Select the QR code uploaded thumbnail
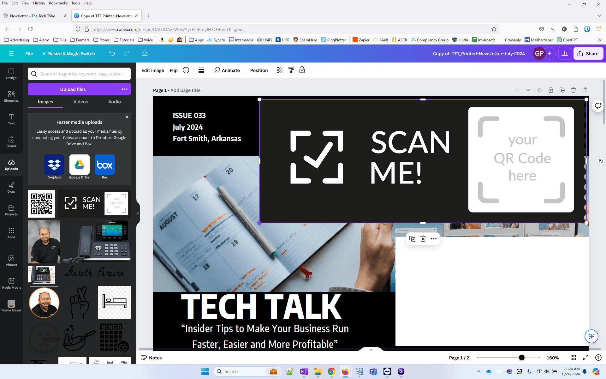The height and width of the screenshot is (379, 606). click(x=41, y=204)
